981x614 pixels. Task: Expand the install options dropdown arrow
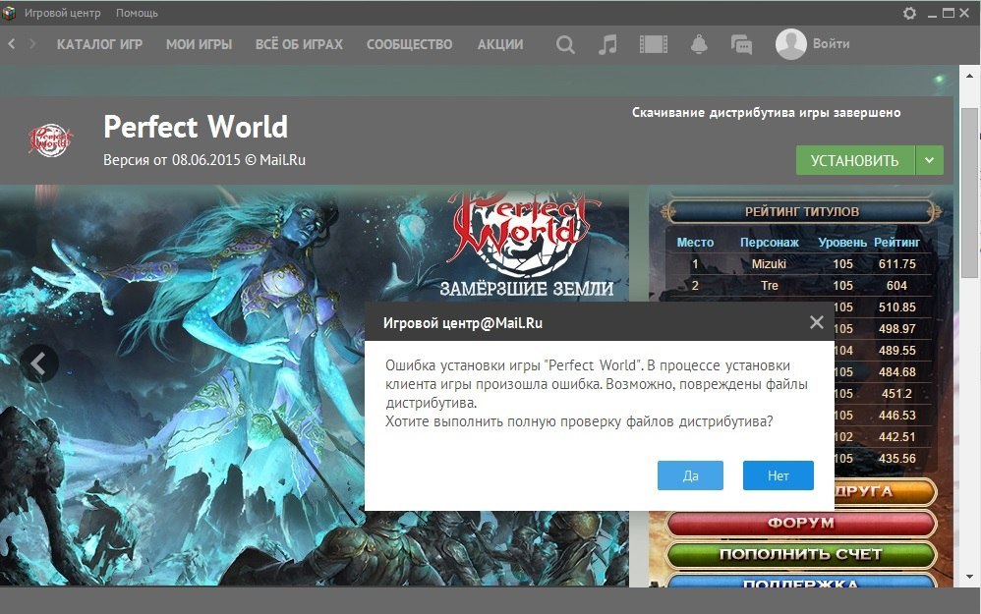(930, 161)
